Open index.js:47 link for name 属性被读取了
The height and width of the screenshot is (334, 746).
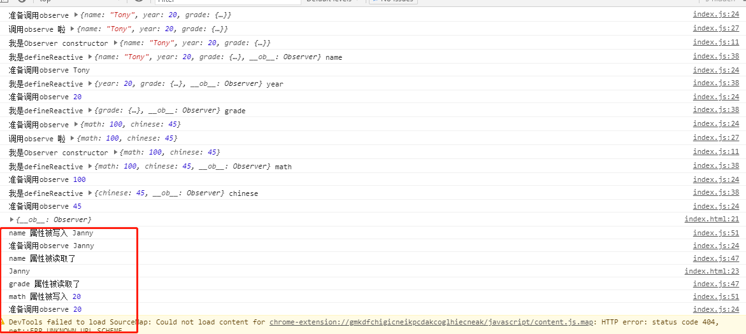point(716,258)
